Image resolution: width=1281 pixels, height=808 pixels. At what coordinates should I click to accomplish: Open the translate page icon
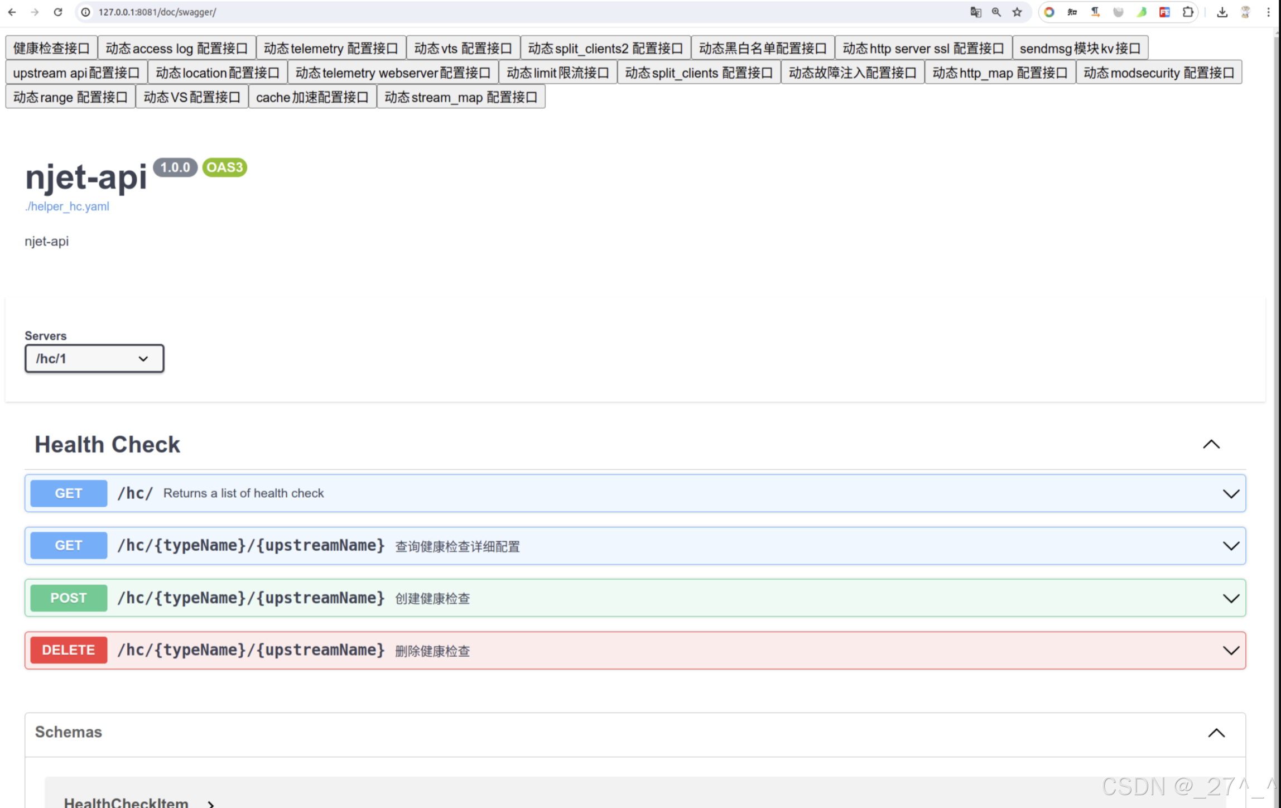[x=975, y=12]
